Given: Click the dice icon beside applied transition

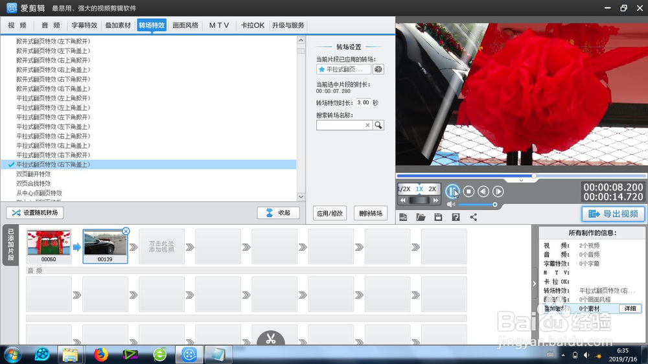Looking at the screenshot, I should (x=378, y=69).
